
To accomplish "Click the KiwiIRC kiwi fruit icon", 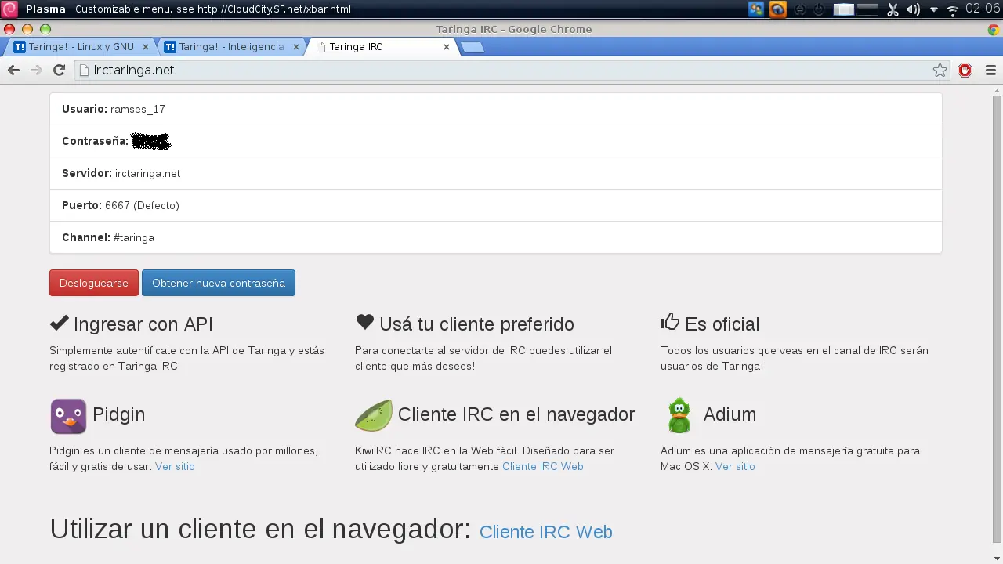I will tap(374, 415).
